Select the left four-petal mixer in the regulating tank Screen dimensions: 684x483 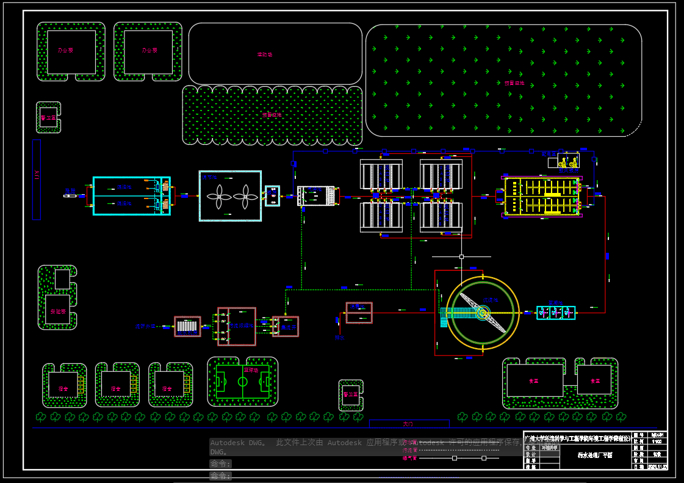[x=219, y=197]
